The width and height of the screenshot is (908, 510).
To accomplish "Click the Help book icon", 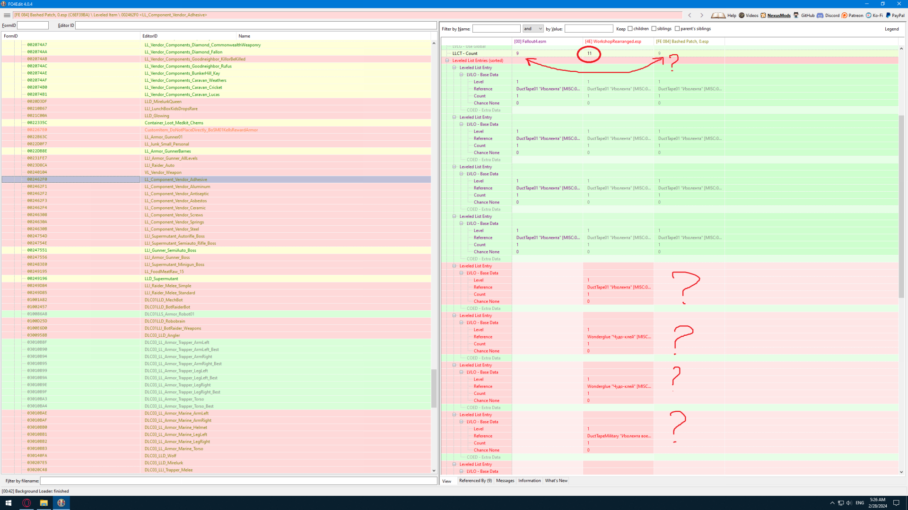I will [x=718, y=15].
